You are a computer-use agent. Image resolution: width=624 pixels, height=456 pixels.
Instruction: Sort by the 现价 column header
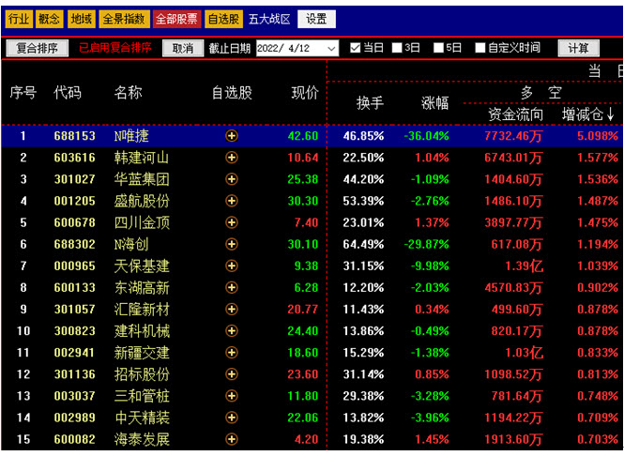[x=305, y=93]
